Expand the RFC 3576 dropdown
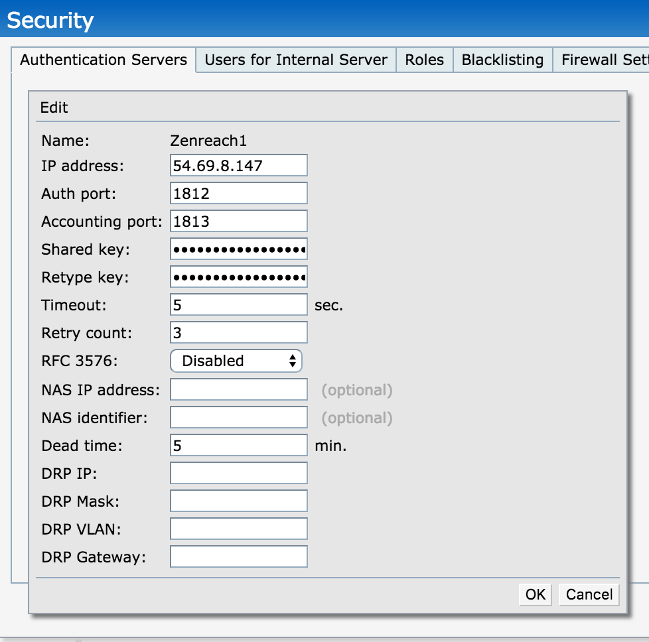This screenshot has width=649, height=642. click(236, 361)
